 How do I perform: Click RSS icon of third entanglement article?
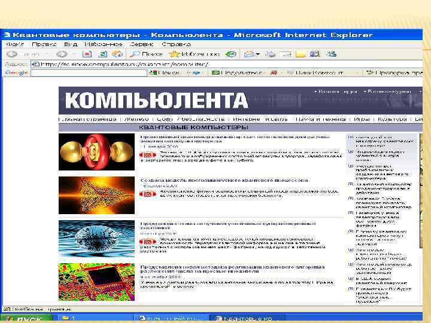point(148,242)
